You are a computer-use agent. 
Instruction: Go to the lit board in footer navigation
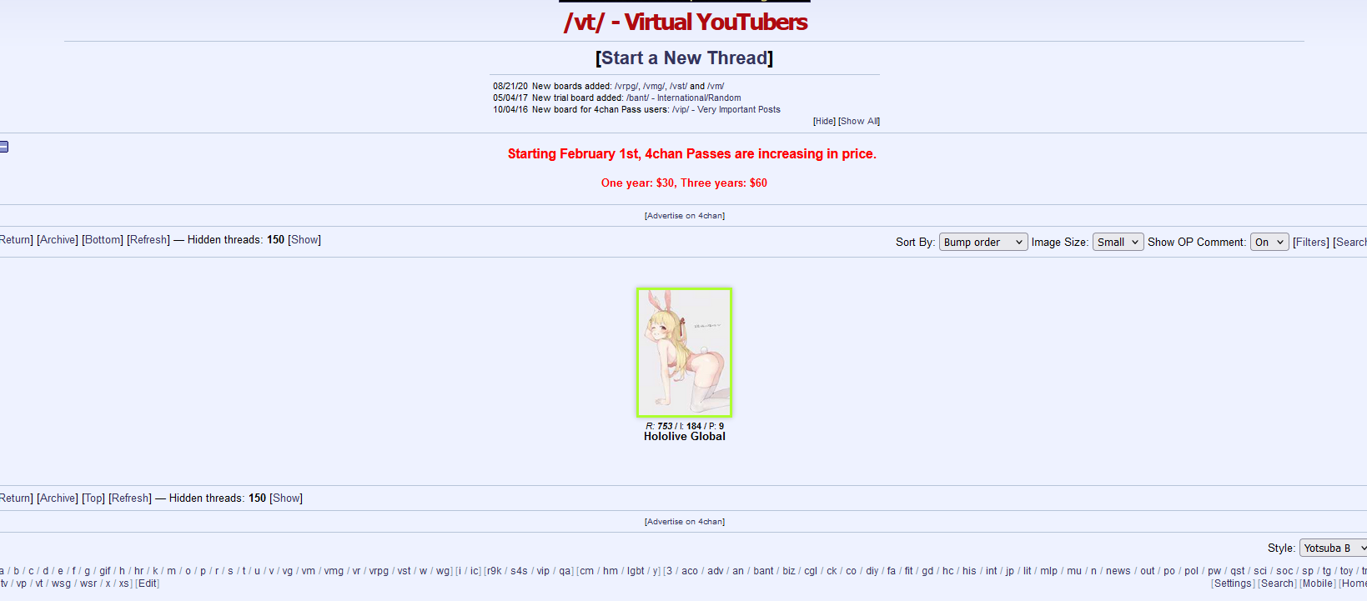1028,571
